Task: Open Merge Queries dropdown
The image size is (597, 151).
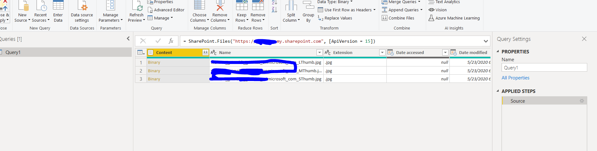Action: pos(401,2)
